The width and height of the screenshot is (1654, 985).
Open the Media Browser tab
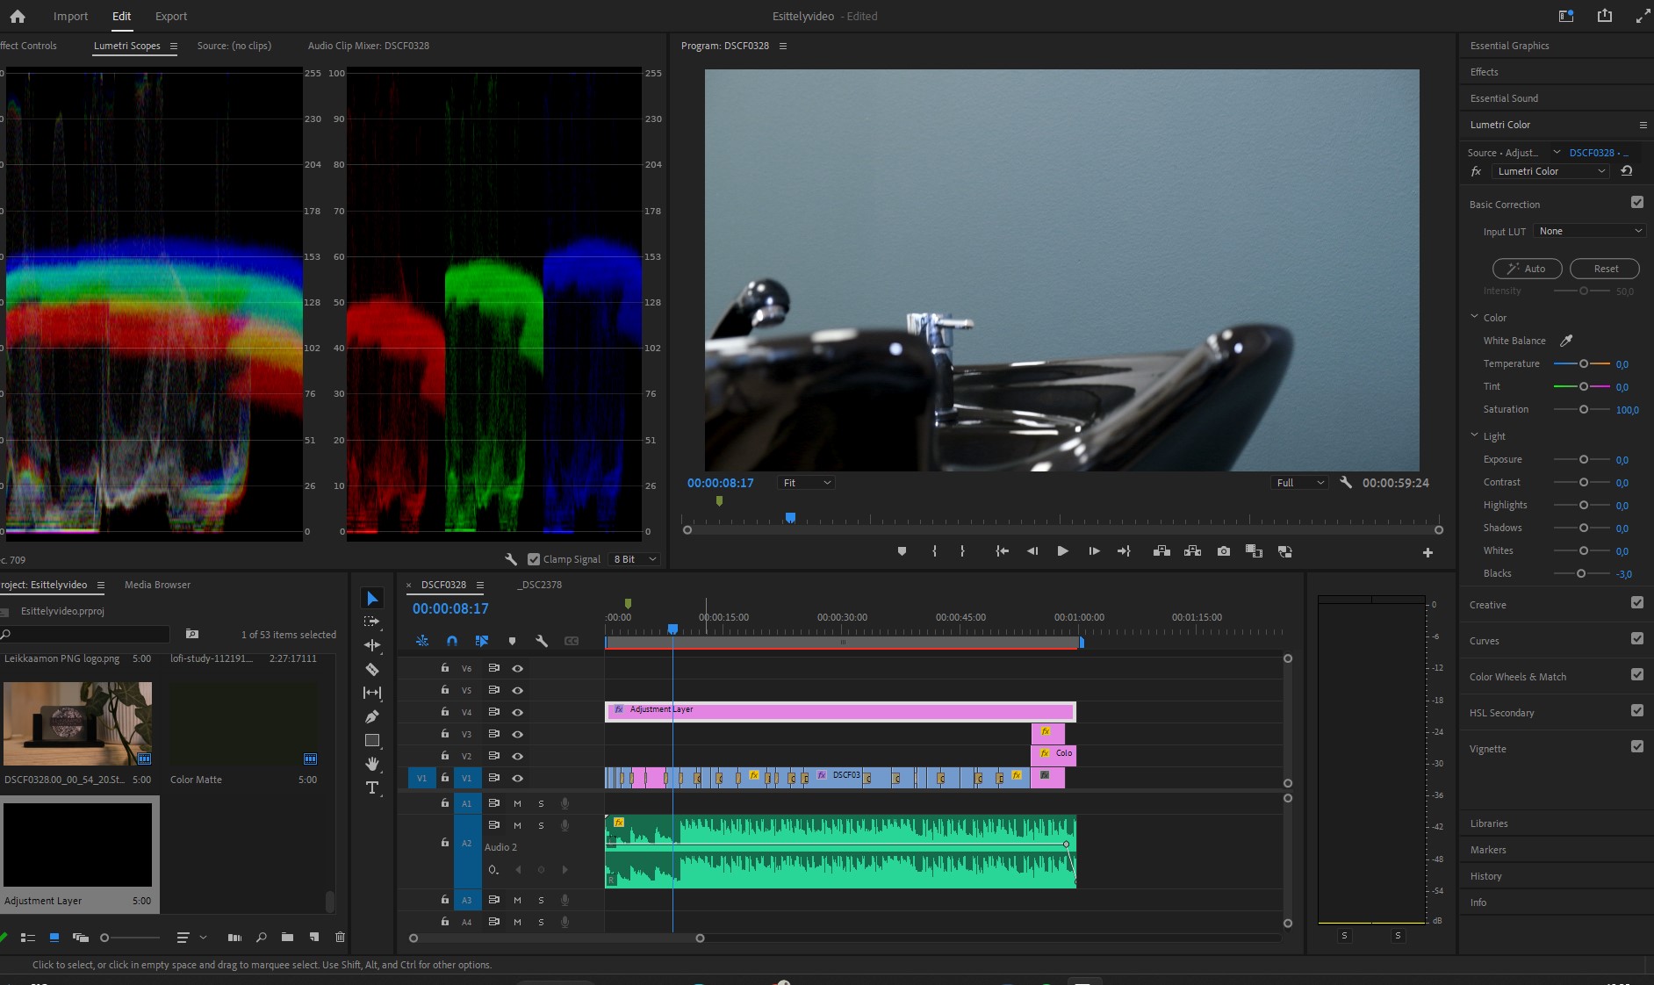157,585
